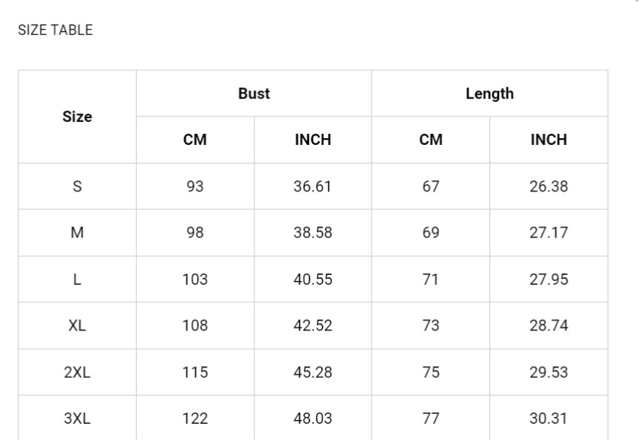Select the 2XL size row label

point(78,372)
